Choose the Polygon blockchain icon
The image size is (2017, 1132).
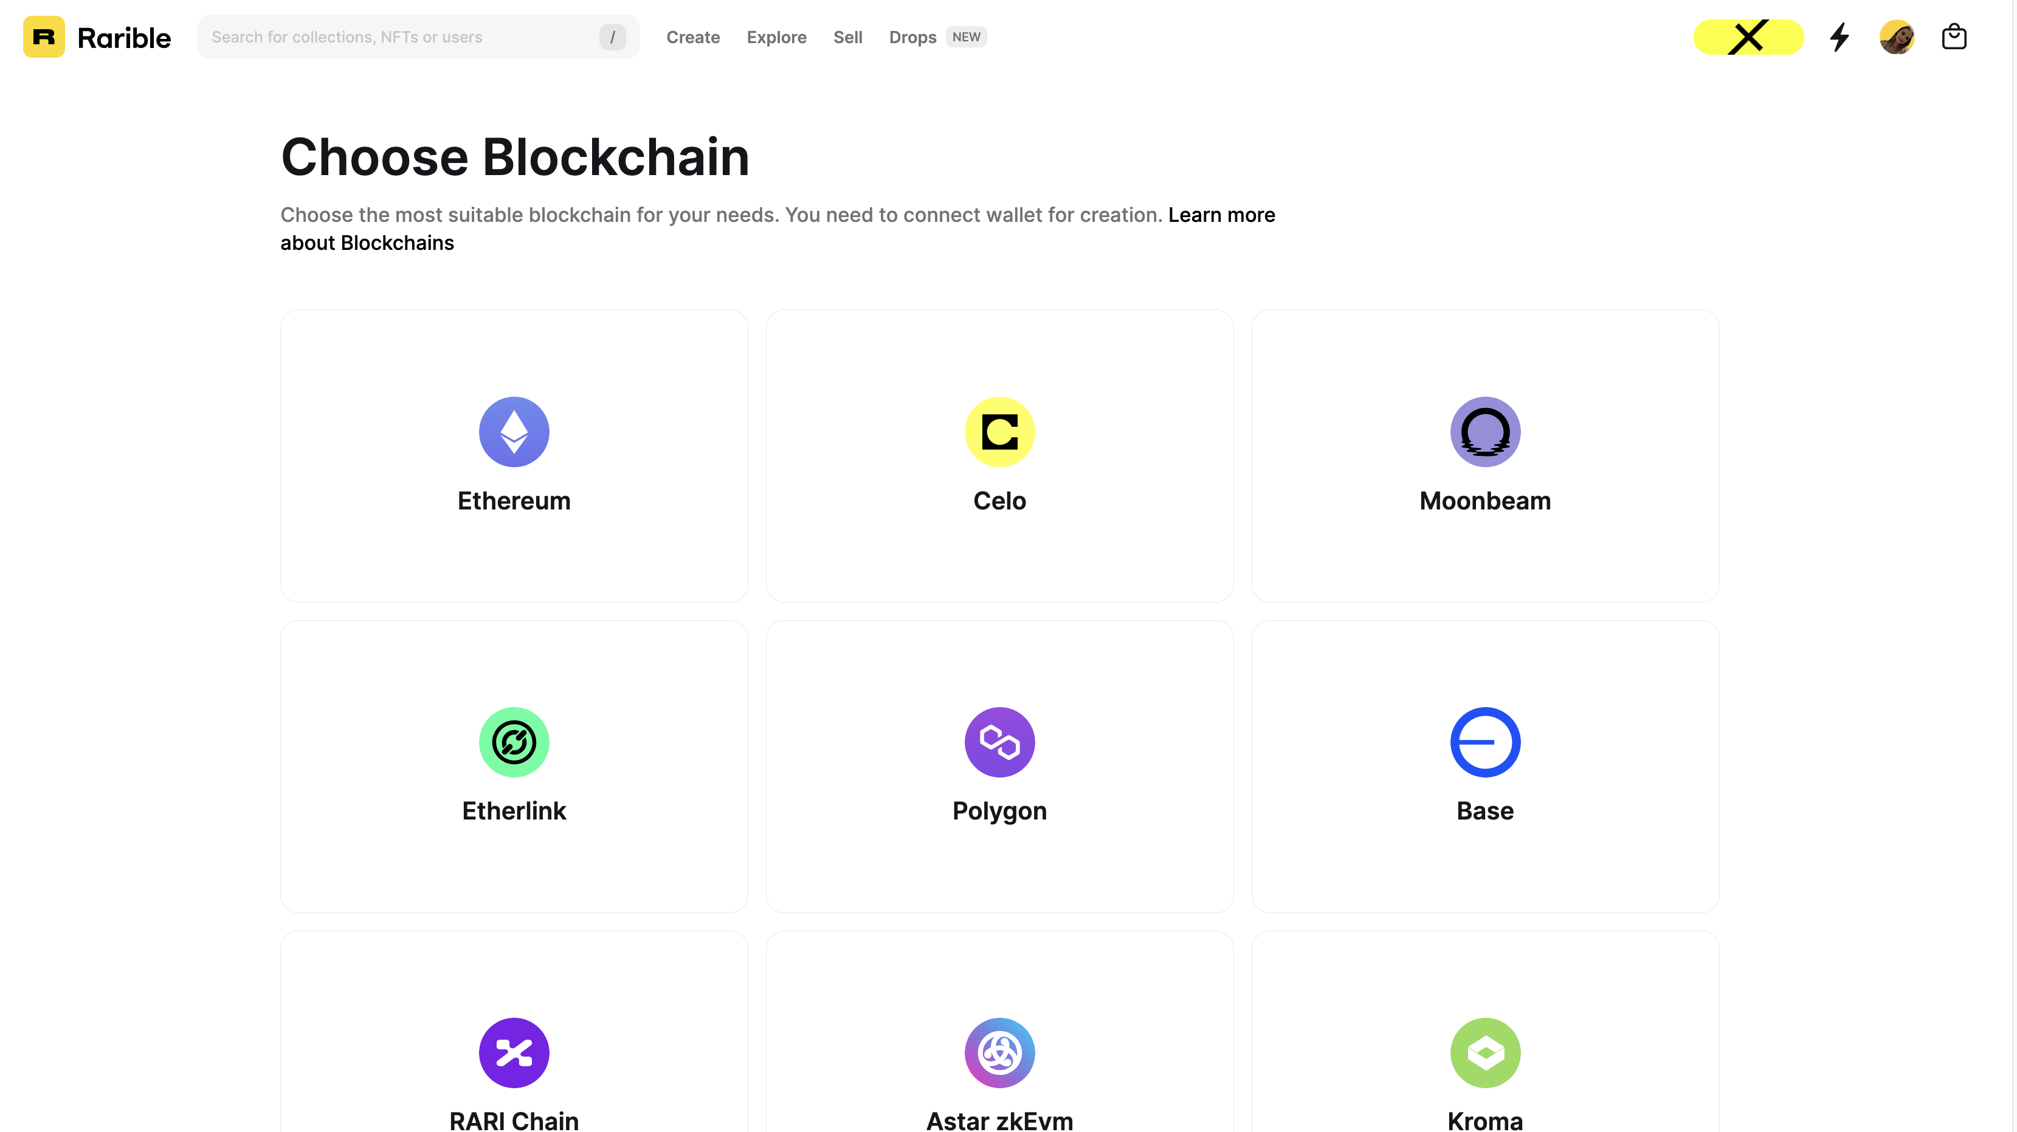pos(999,741)
